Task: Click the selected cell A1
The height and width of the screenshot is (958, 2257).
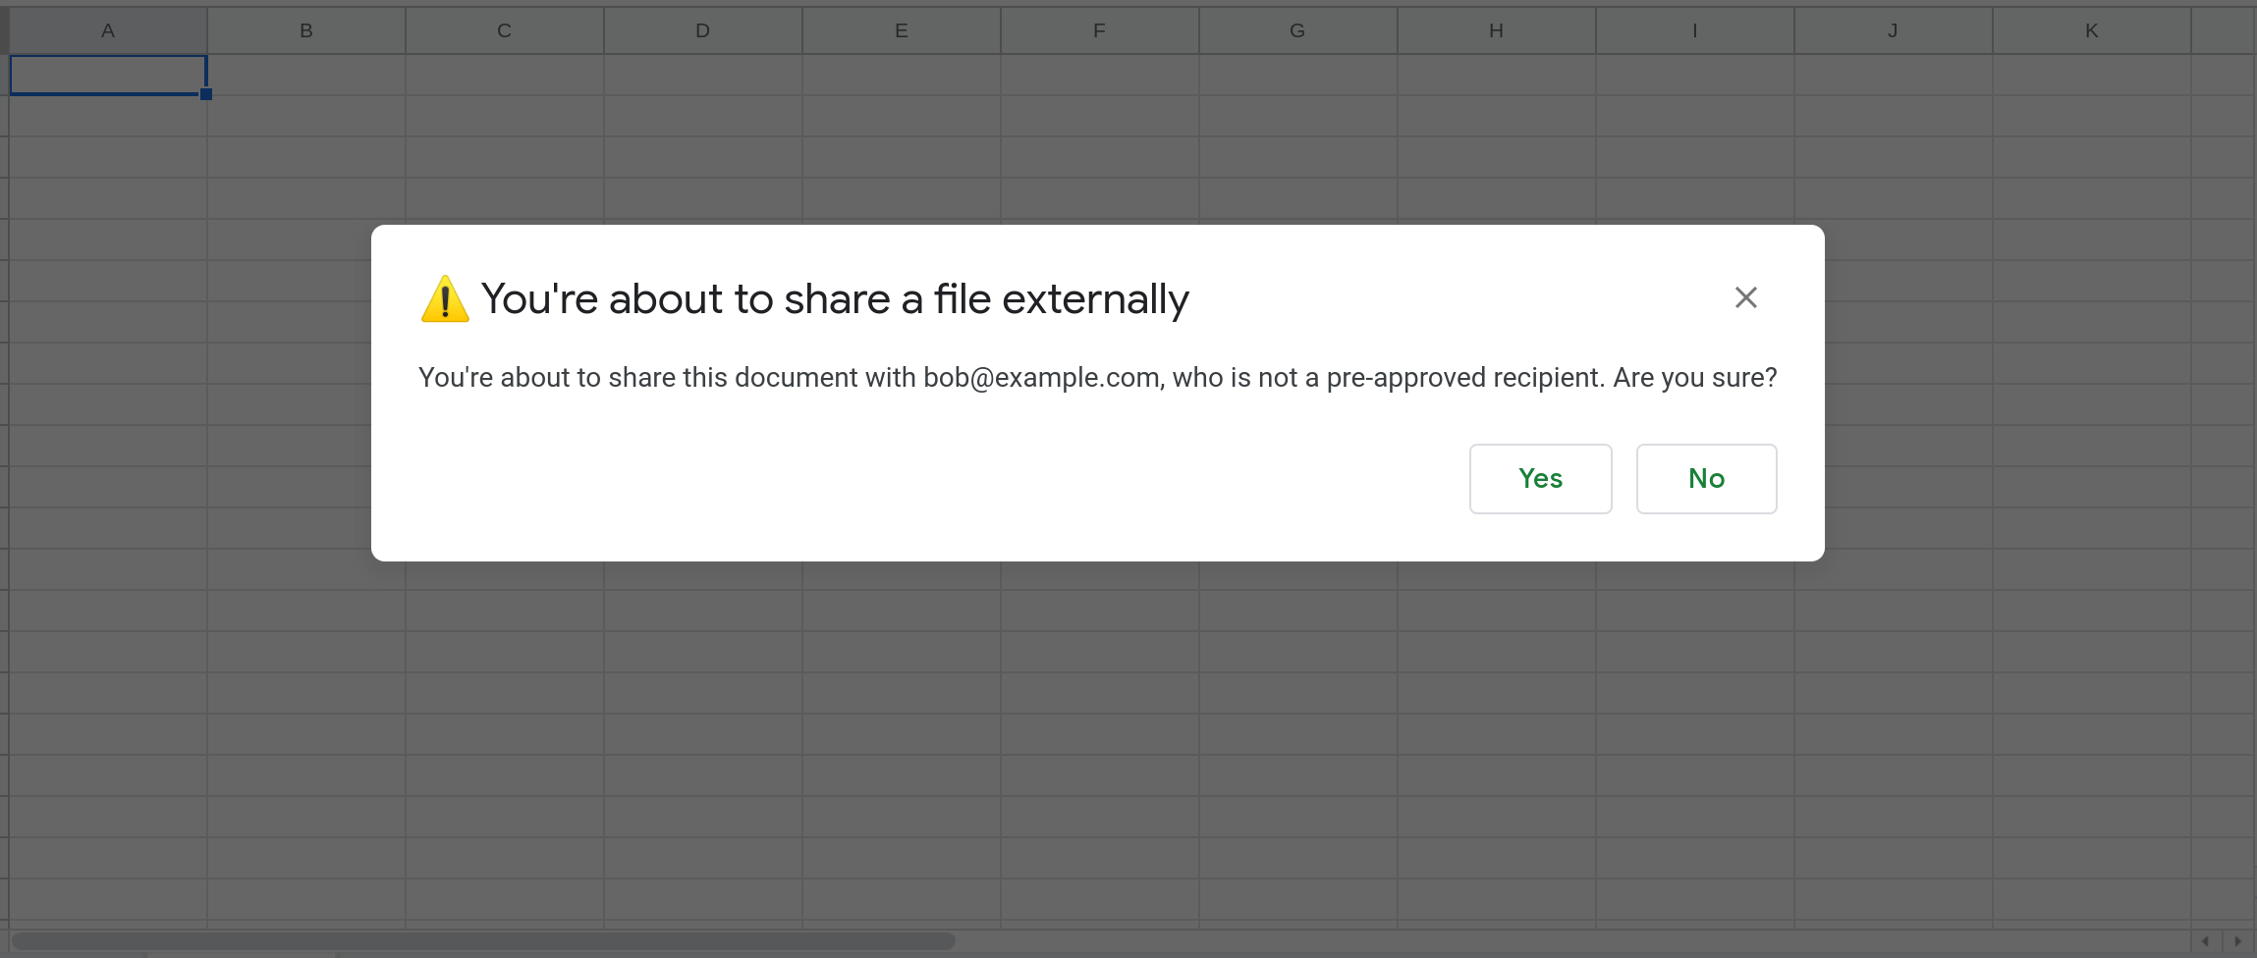Action: [x=108, y=75]
